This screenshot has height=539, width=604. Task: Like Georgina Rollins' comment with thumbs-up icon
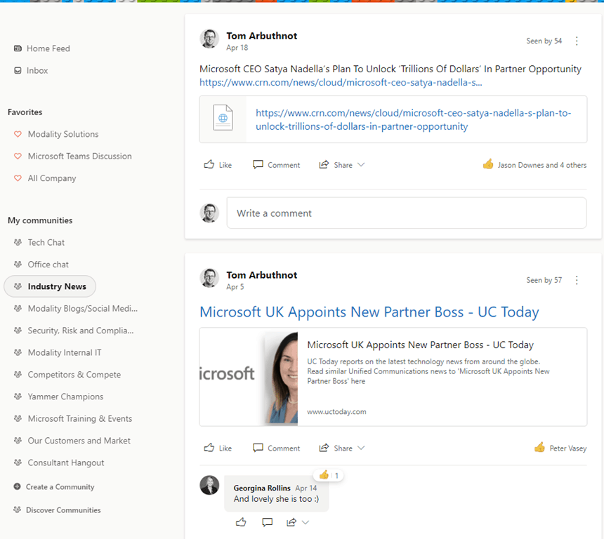pos(241,522)
